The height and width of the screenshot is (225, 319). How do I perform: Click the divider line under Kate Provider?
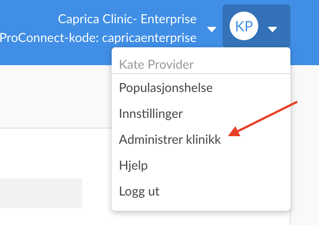coord(201,74)
